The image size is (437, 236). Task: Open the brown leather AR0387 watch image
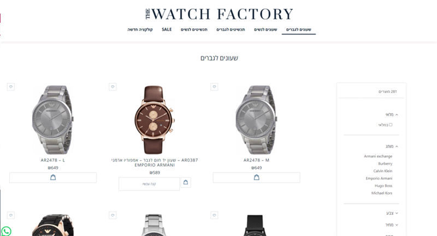click(155, 120)
